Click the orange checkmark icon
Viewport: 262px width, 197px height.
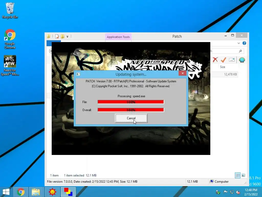coord(223,60)
